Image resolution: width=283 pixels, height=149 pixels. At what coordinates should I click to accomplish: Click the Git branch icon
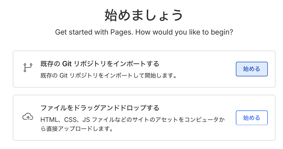click(x=27, y=68)
